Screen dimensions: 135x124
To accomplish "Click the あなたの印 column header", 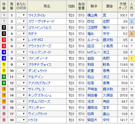I will coord(21,6).
